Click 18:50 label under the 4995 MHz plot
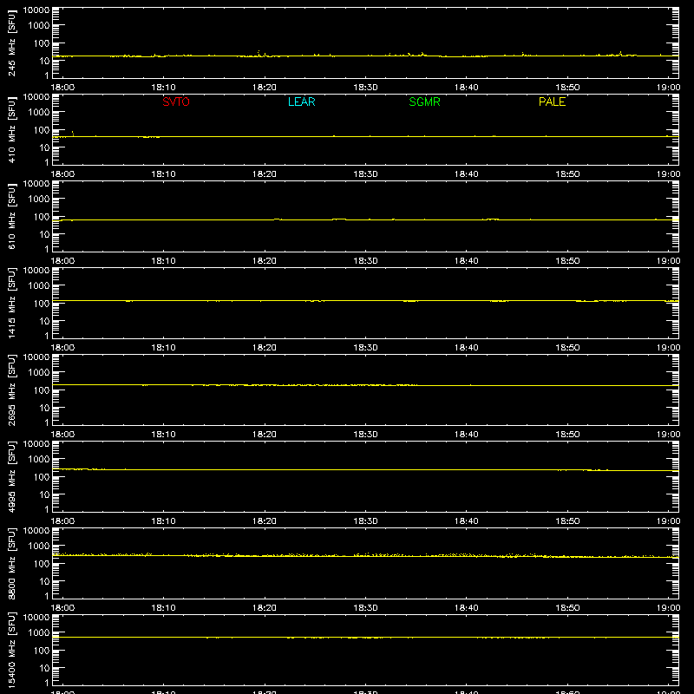 (567, 521)
